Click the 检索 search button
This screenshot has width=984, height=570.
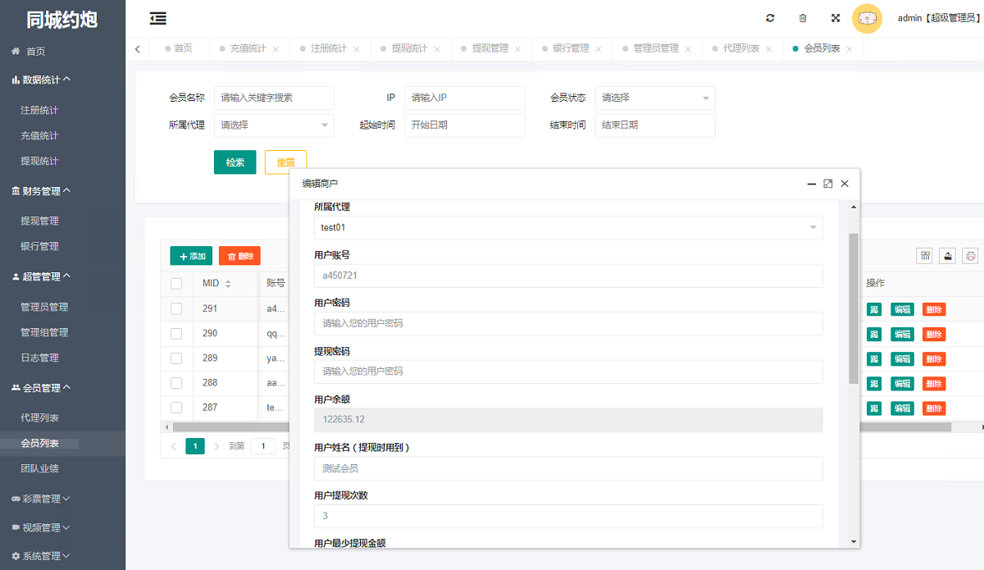(235, 162)
